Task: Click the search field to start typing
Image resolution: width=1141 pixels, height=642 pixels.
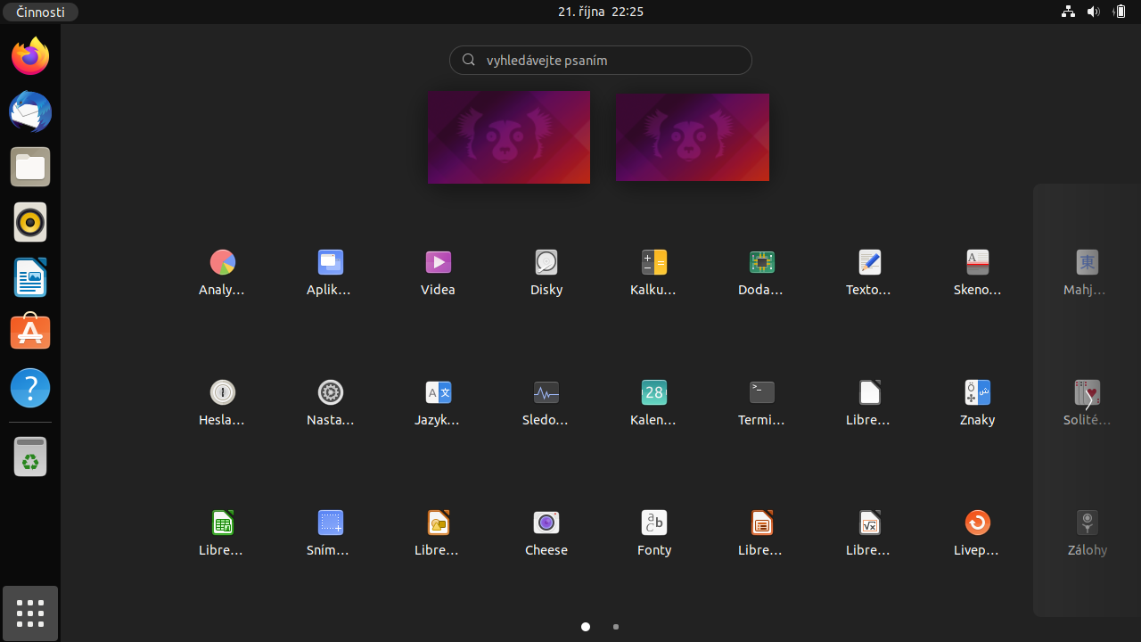Action: click(601, 60)
